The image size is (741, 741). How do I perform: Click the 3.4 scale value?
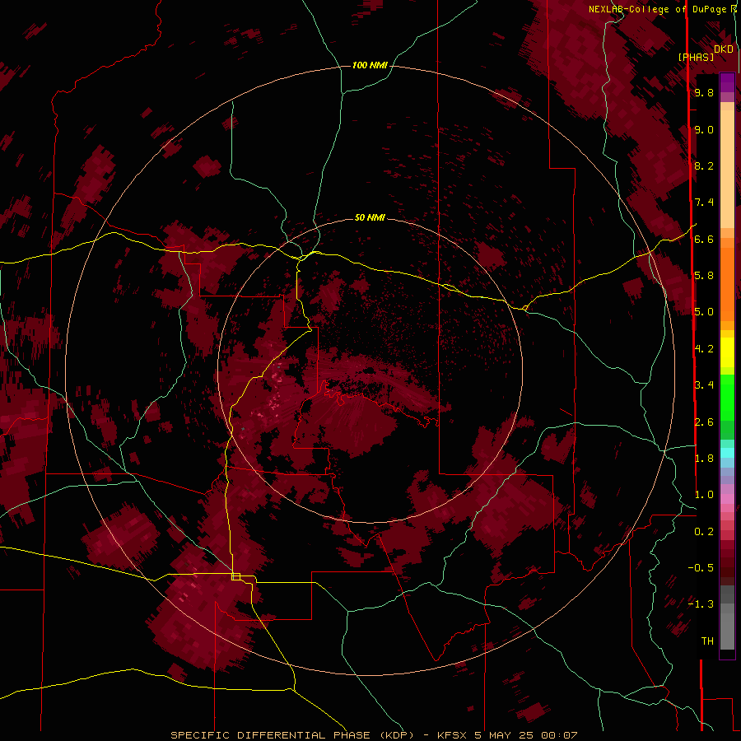coord(704,385)
